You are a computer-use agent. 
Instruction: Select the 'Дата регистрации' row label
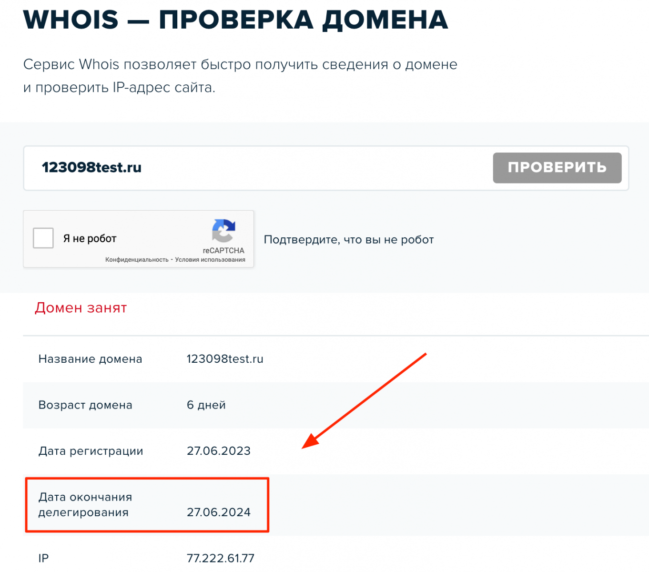(91, 451)
